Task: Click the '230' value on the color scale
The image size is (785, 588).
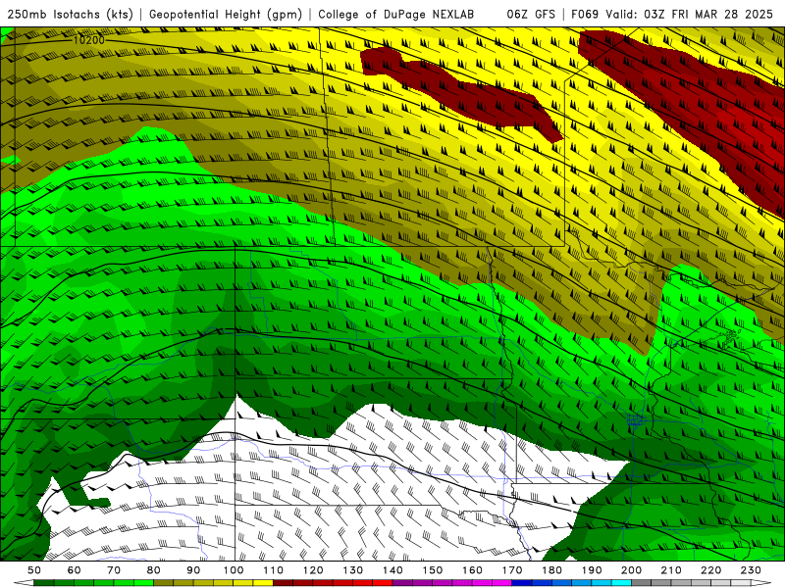Action: point(752,570)
